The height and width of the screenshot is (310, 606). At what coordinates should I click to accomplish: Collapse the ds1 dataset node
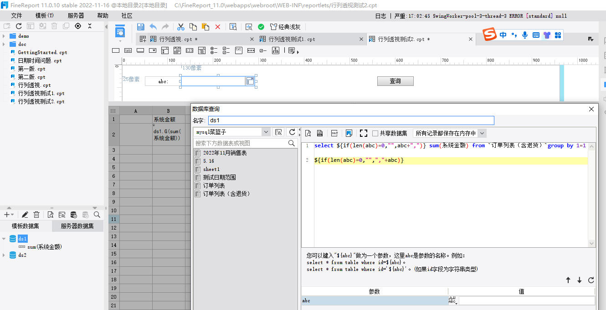[4, 239]
